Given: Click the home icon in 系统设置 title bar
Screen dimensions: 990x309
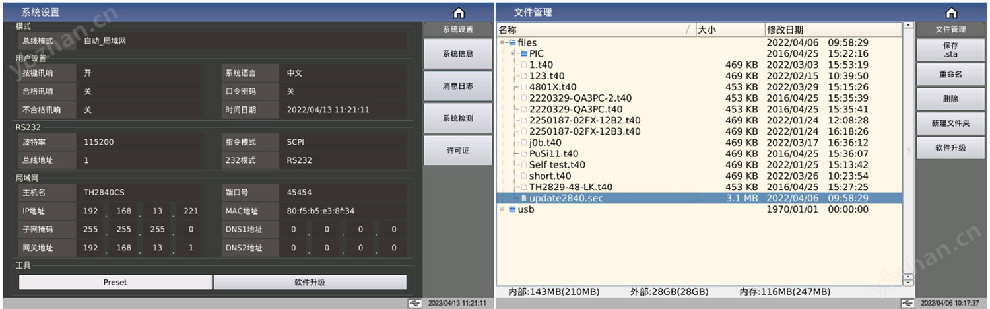Looking at the screenshot, I should click(459, 13).
